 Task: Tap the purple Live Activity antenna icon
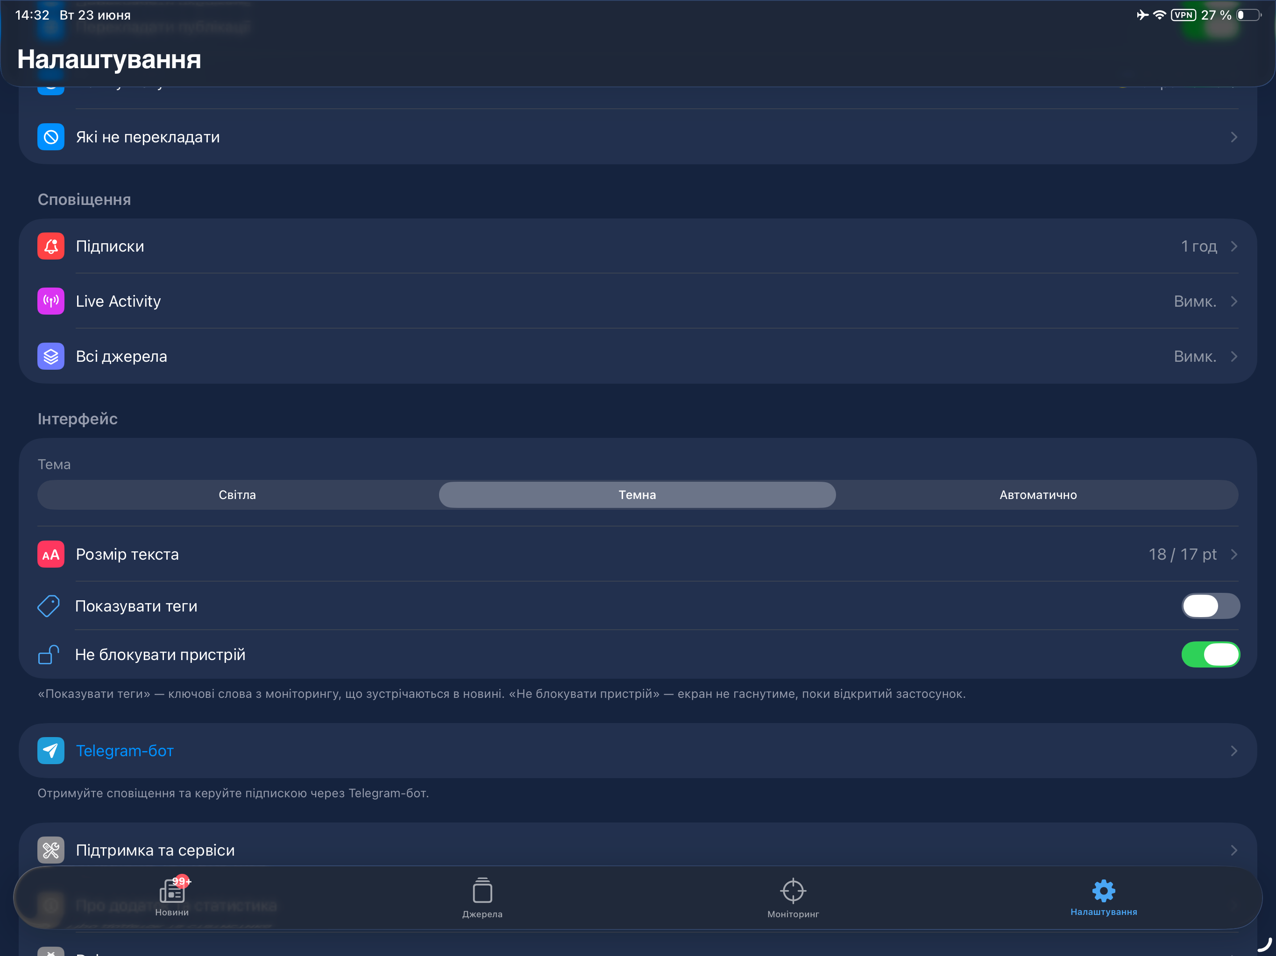51,301
